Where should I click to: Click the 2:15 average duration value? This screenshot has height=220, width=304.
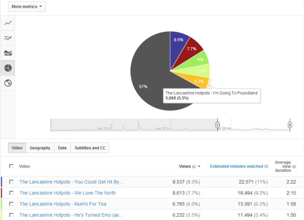(291, 193)
